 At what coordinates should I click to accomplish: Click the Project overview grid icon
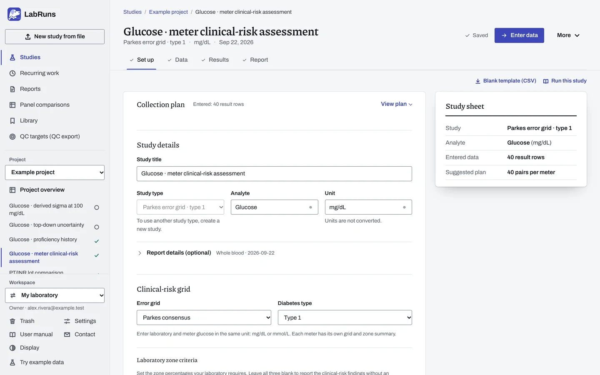click(12, 190)
